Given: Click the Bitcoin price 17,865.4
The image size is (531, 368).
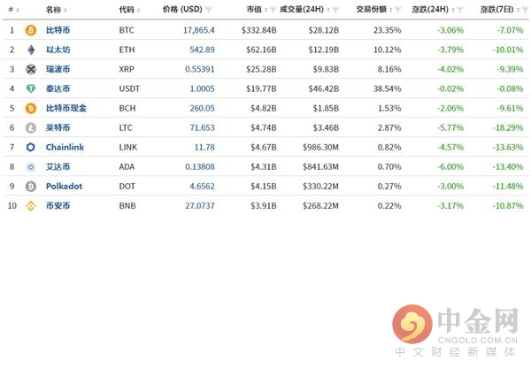Looking at the screenshot, I should coord(199,30).
